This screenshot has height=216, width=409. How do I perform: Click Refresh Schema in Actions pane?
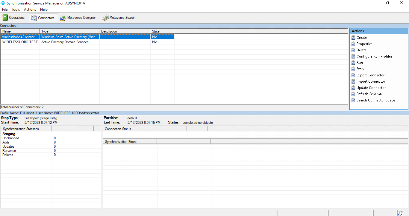point(369,94)
